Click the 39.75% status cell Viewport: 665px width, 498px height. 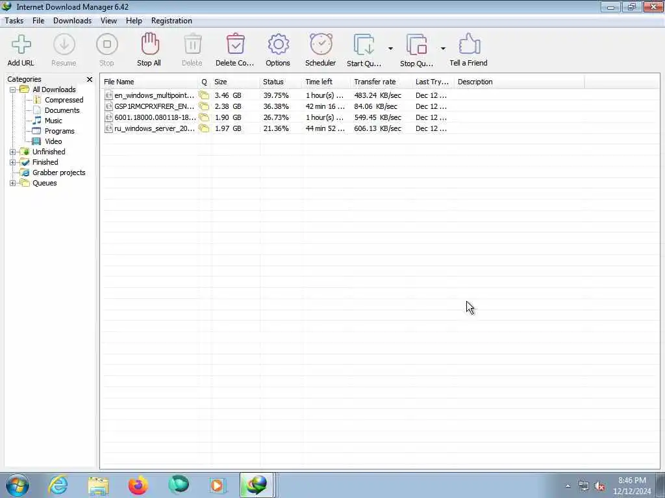[x=275, y=95]
